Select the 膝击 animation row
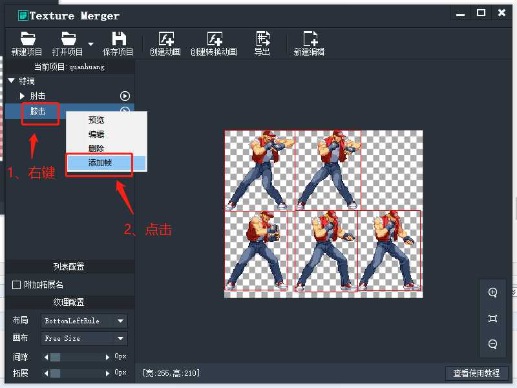Viewport: 517px width, 388px height. [70, 111]
